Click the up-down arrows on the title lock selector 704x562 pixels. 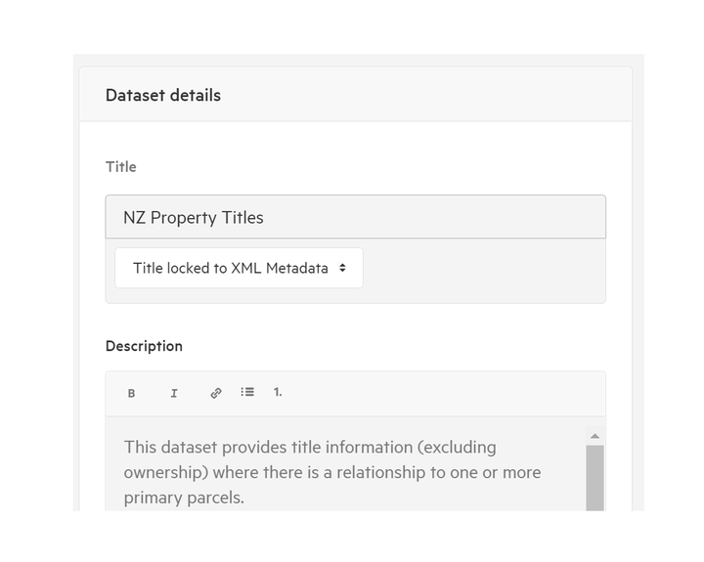click(x=342, y=268)
